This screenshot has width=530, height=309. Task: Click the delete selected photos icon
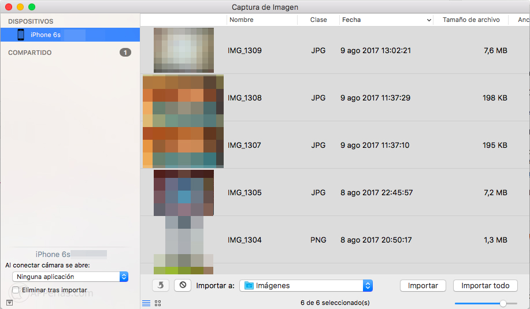pos(182,285)
